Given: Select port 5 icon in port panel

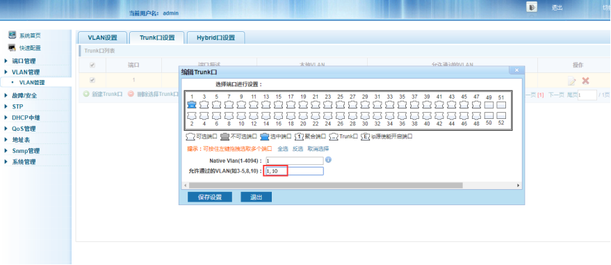Looking at the screenshot, I should 216,105.
